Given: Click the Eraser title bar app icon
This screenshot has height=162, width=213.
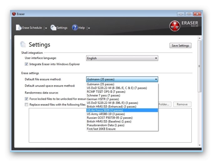Looking at the screenshot, I should tap(14, 14).
